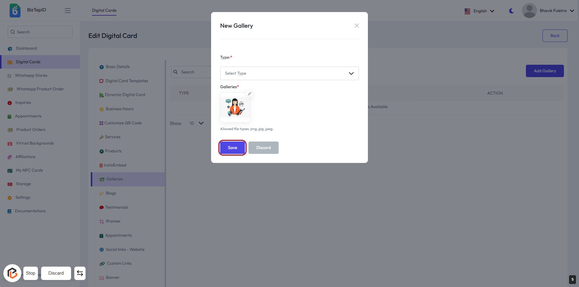Click the uploaded gallery image thumbnail
Screen dimensions: 579x287
point(235,107)
